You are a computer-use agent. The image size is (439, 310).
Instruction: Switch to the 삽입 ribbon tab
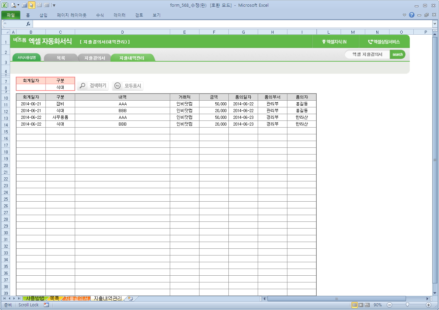click(43, 15)
